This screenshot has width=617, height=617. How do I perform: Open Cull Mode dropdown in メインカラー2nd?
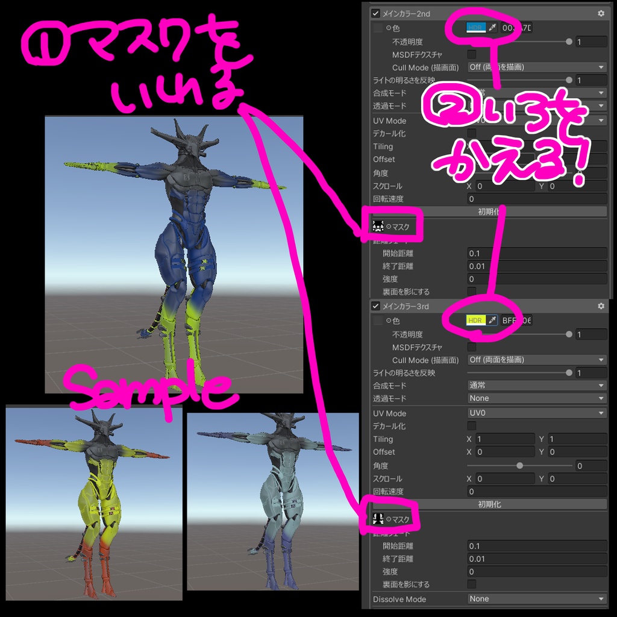(537, 67)
